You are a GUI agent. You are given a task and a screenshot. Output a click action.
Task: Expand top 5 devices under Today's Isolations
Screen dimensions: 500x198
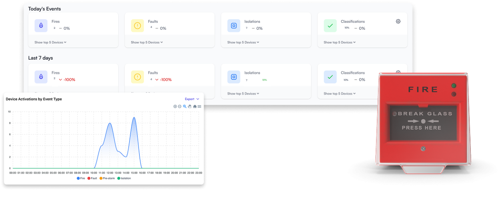(243, 42)
